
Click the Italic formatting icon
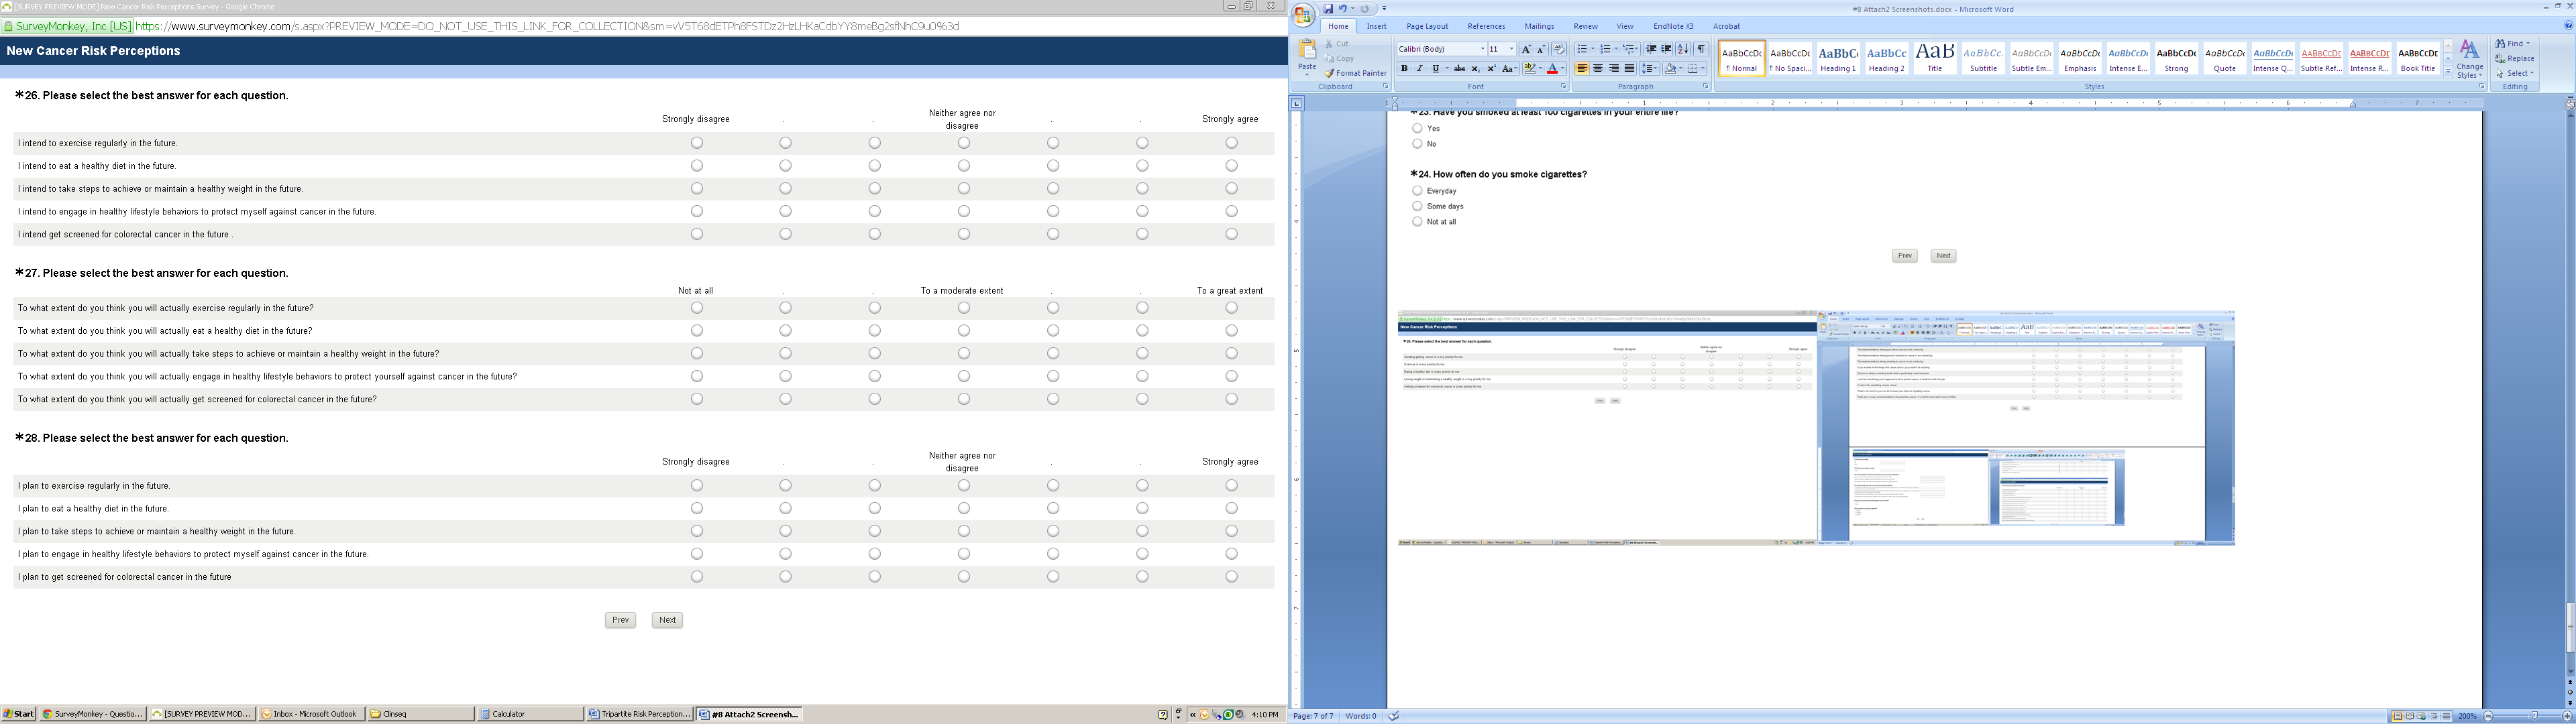1419,69
